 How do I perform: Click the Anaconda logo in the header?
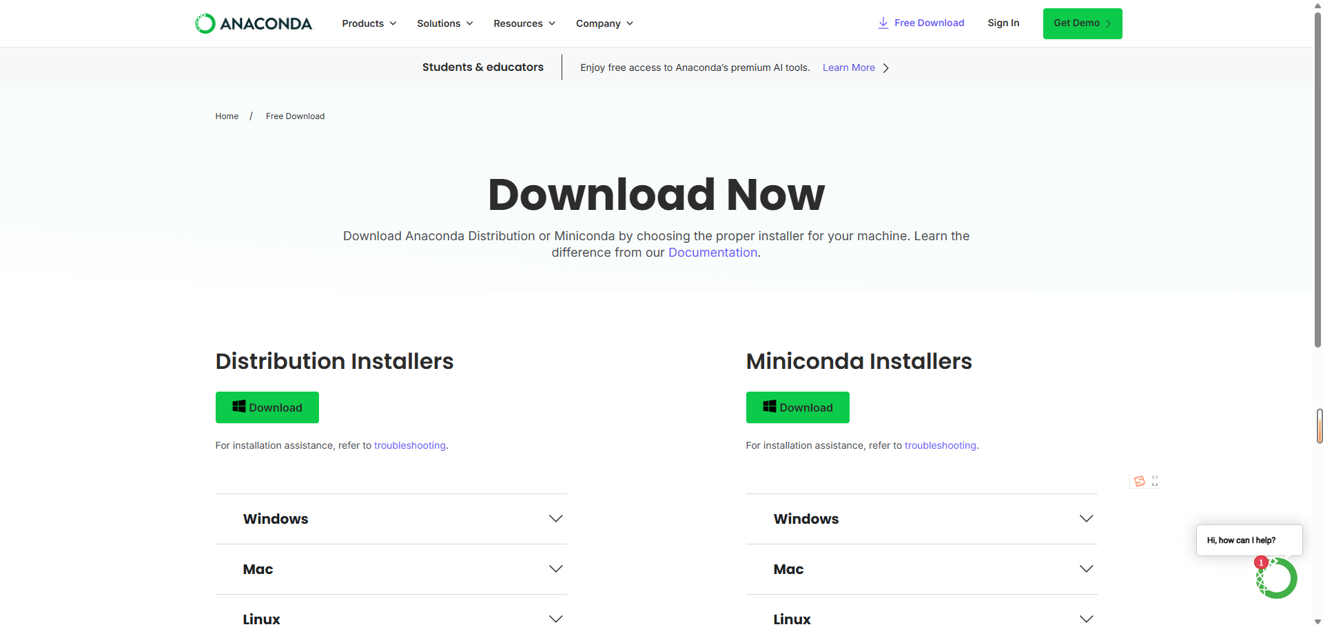(254, 23)
